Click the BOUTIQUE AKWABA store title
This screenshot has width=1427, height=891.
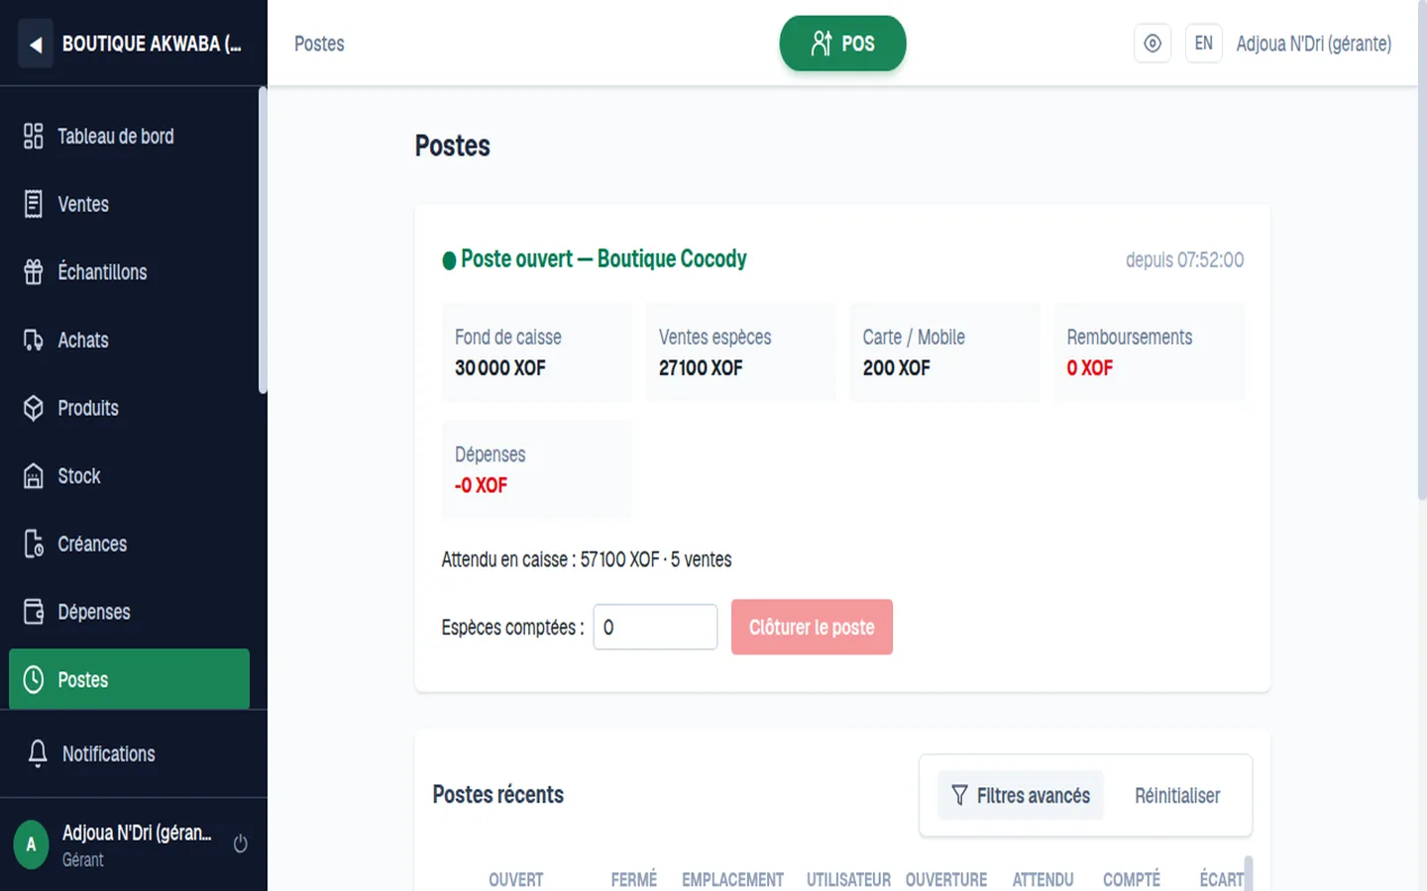tap(152, 44)
